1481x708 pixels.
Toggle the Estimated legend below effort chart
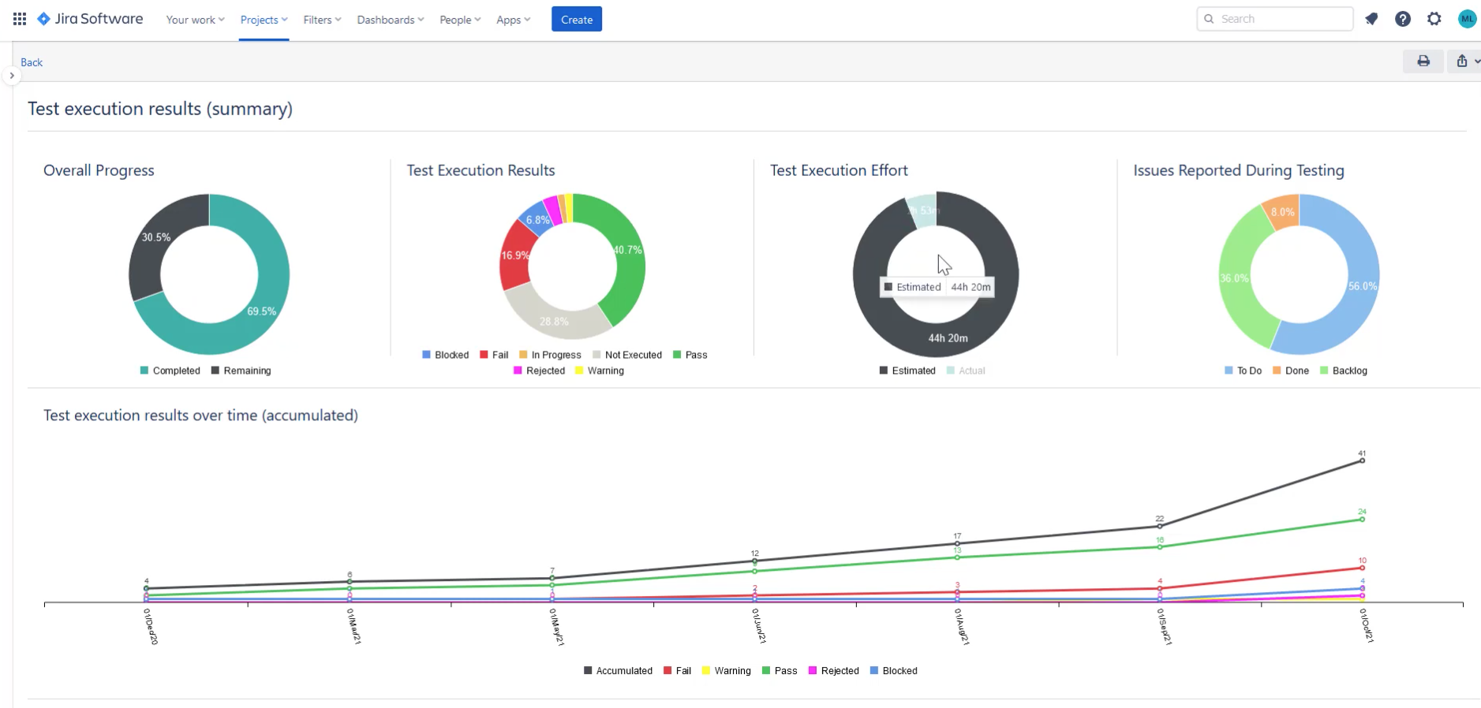(x=907, y=371)
